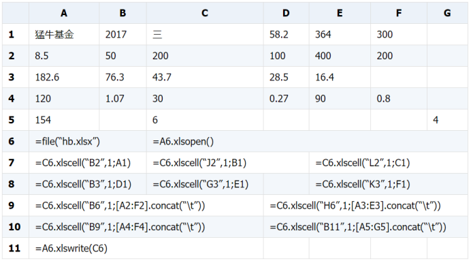471x261 pixels.
Task: Select cell containing =A6.xlswrite(C6)
Action: pyautogui.click(x=146, y=248)
